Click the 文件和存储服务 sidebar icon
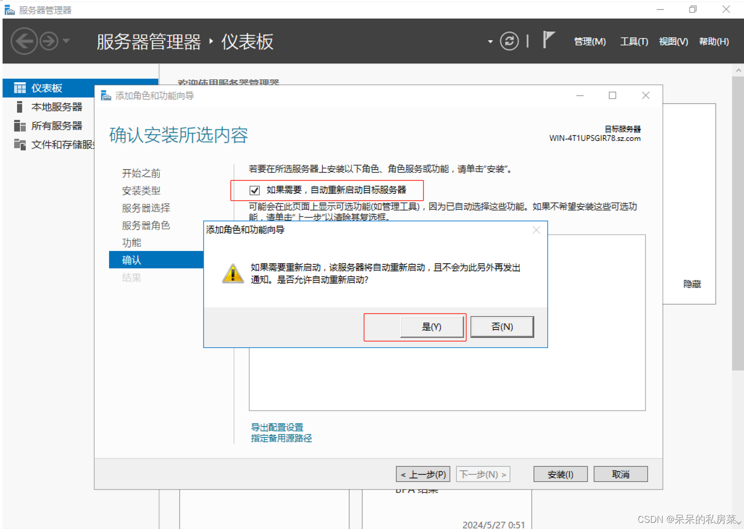Image resolution: width=744 pixels, height=529 pixels. coord(20,144)
